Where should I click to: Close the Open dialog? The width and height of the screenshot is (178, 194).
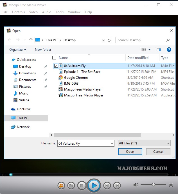[x=171, y=31]
